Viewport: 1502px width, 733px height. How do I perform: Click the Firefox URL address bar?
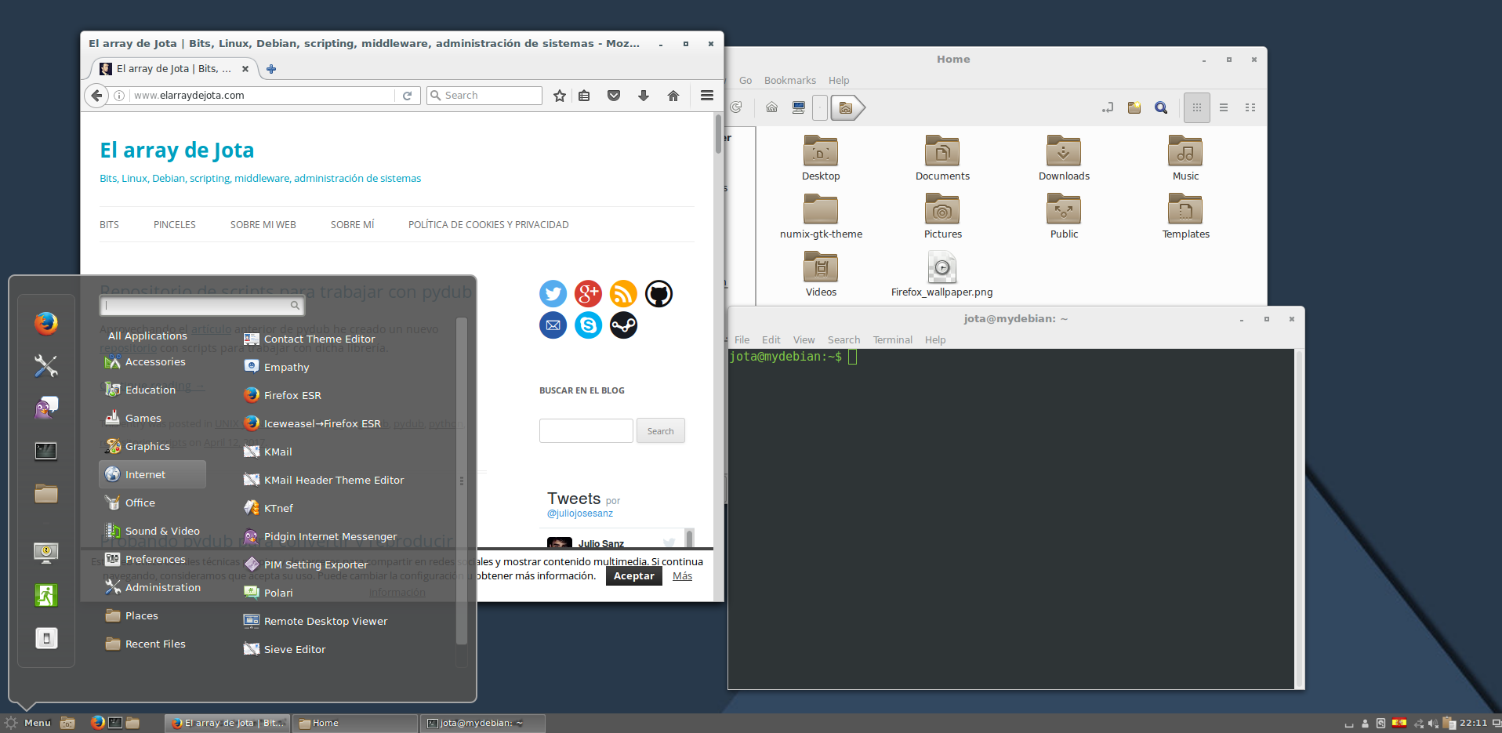[263, 96]
